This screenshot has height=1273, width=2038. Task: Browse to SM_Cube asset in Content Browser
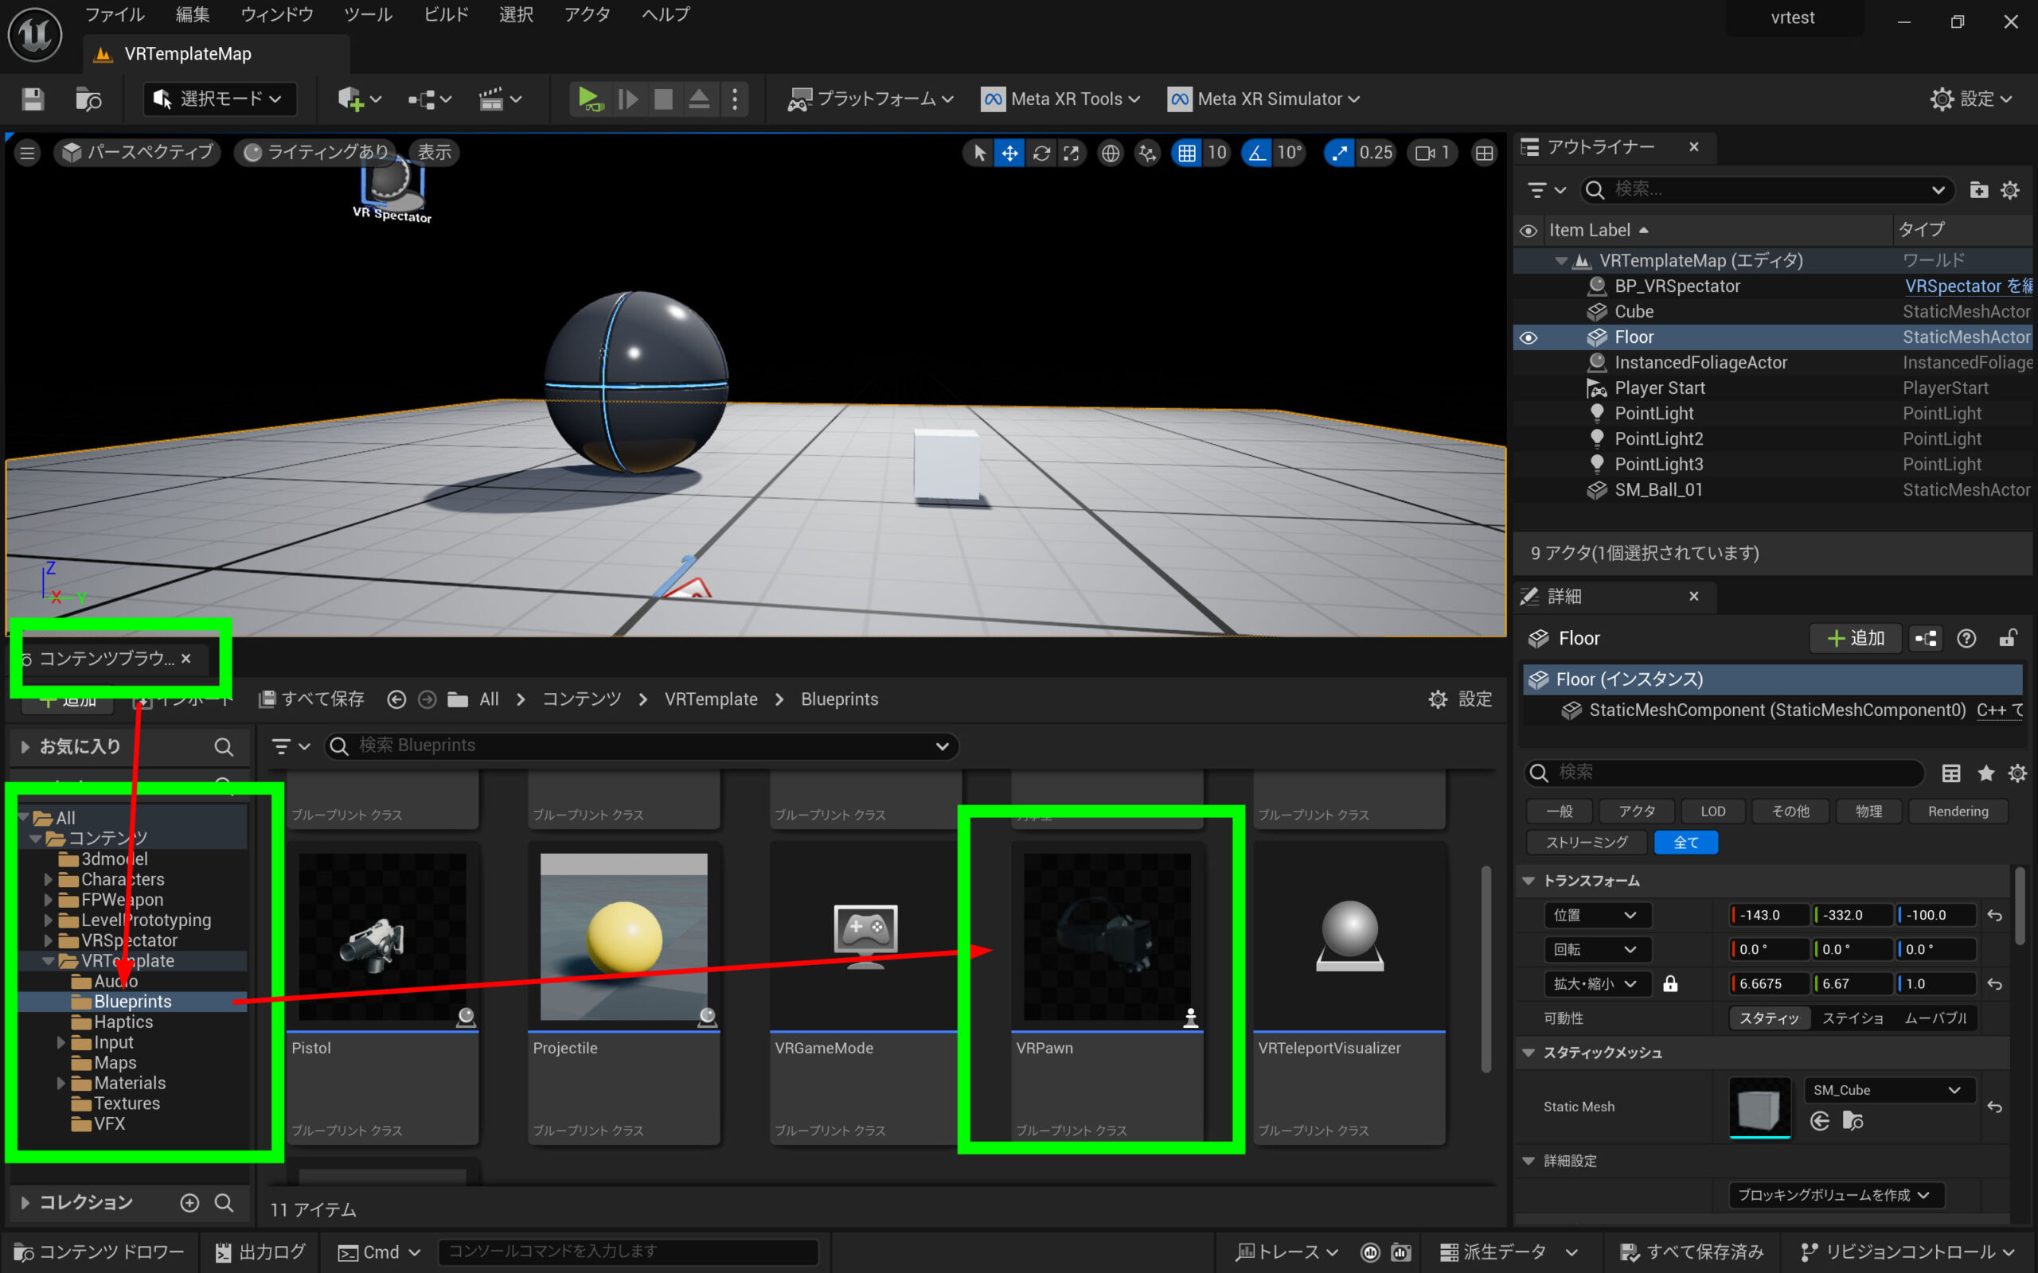tap(1853, 1120)
